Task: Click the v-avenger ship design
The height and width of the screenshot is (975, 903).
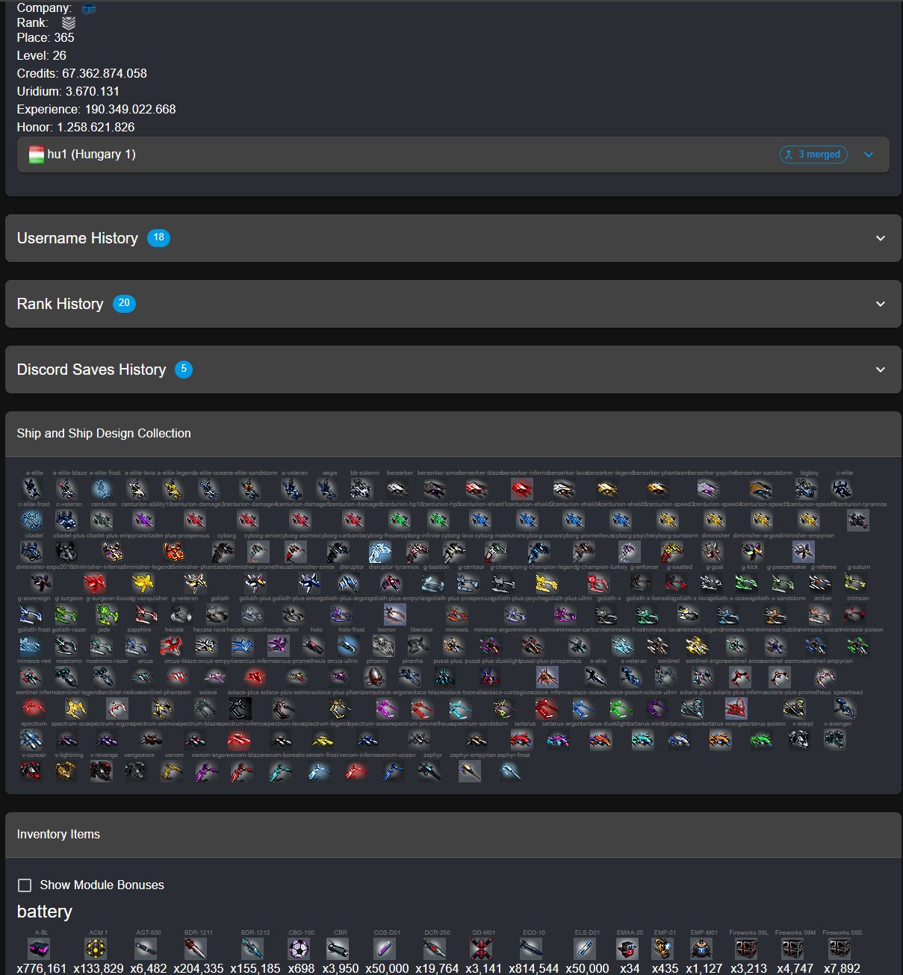Action: click(835, 740)
